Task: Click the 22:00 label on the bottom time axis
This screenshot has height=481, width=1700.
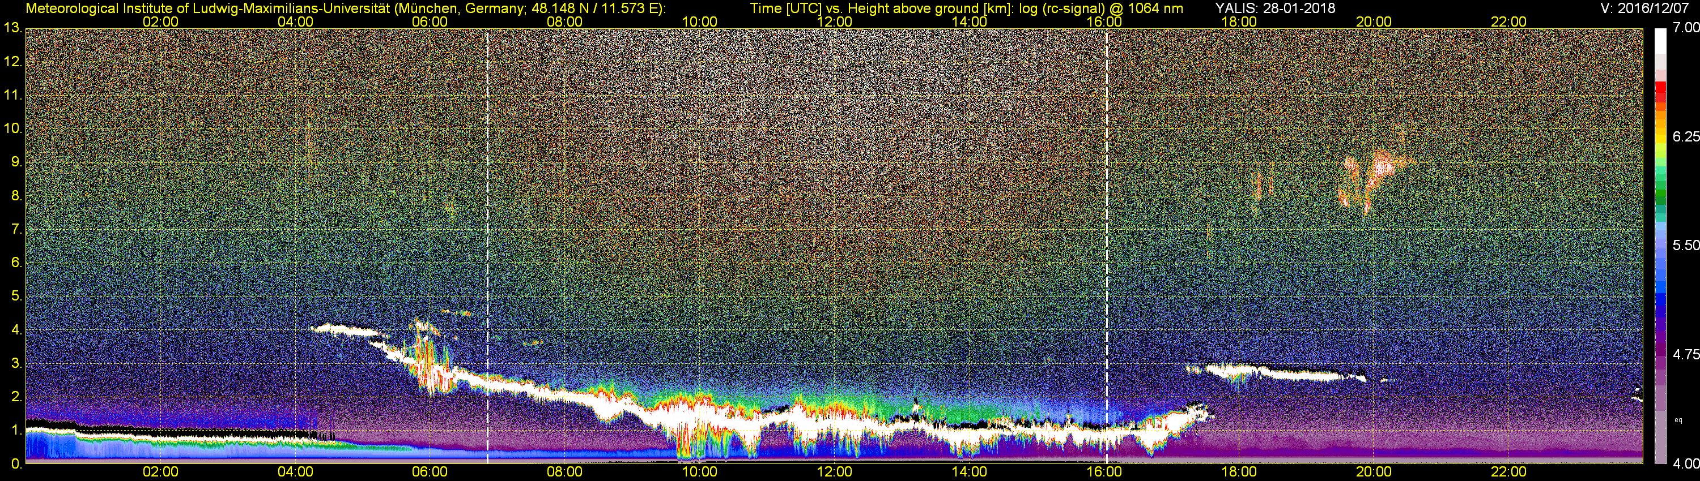Action: 1508,472
